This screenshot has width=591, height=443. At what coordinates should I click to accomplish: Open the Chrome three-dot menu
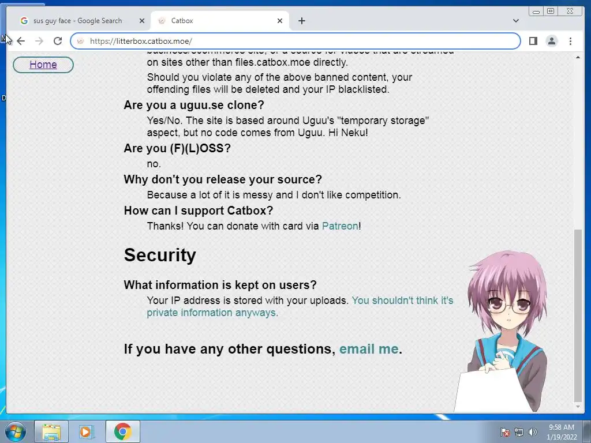[x=570, y=41]
